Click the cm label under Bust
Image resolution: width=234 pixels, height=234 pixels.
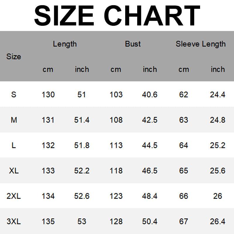point(116,69)
